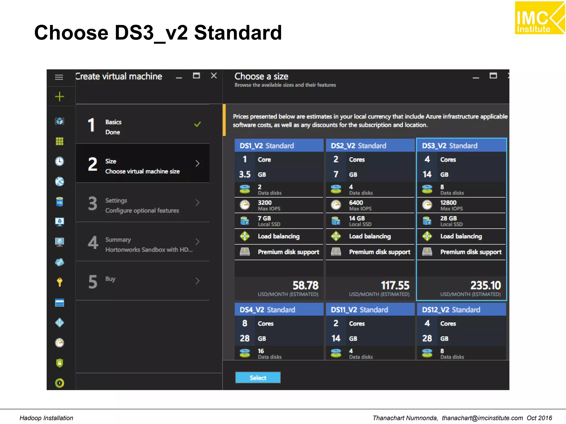Open the Virtual machines classic monitor icon
Viewport: 566px width, 424px height.
(x=59, y=222)
